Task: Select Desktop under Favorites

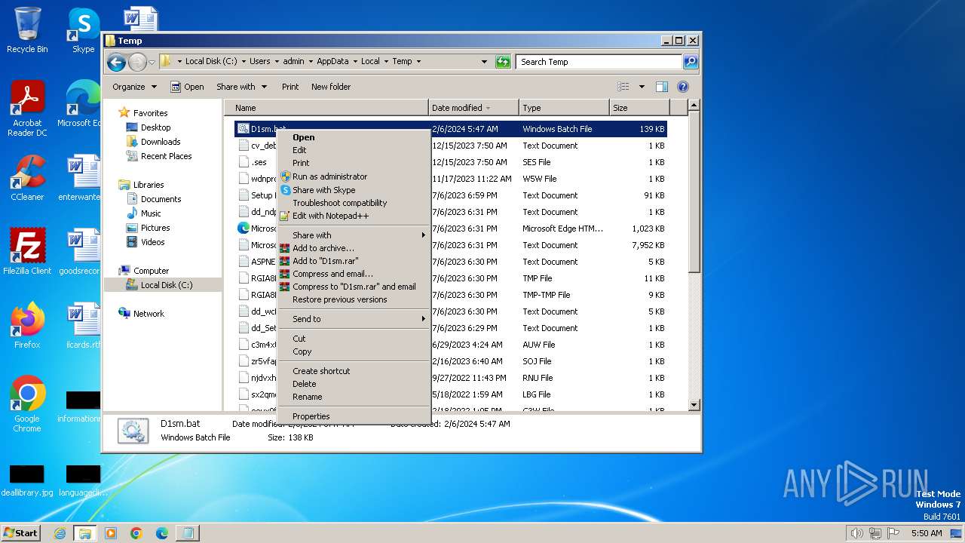Action: (155, 127)
